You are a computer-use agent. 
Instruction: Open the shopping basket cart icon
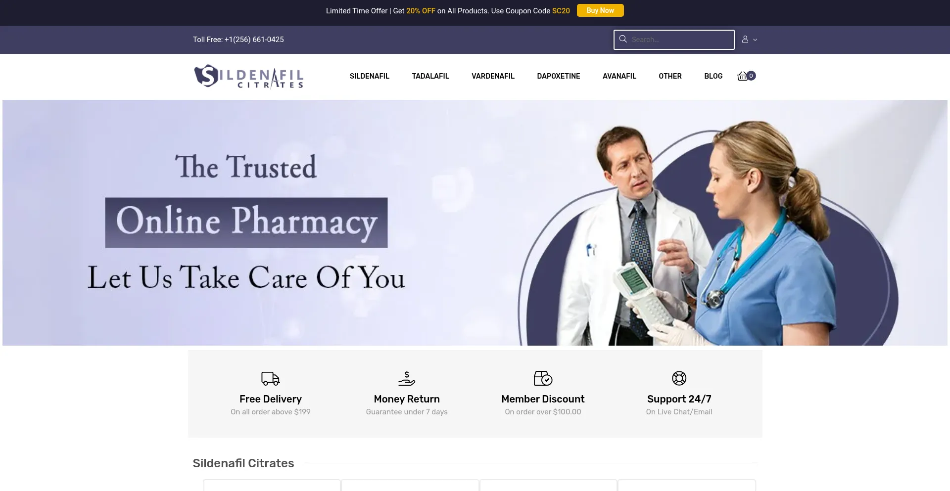point(742,76)
